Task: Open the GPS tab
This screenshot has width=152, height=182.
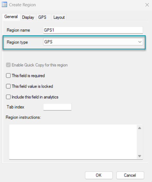Action: click(x=42, y=17)
